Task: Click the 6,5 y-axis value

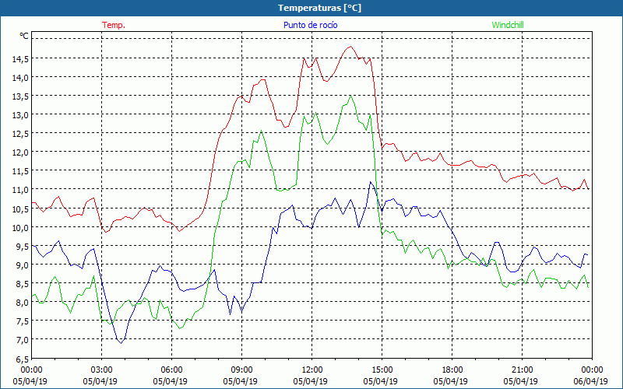Action: (22, 359)
